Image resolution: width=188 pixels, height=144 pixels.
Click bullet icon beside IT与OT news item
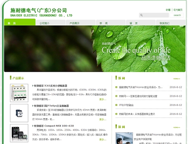point(117,105)
